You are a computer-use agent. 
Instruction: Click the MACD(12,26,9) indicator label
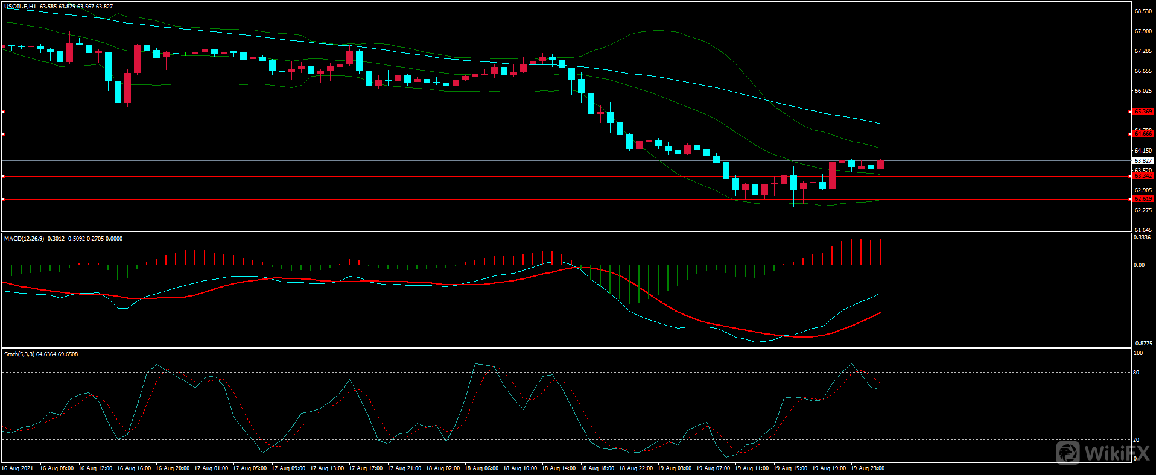[24, 239]
